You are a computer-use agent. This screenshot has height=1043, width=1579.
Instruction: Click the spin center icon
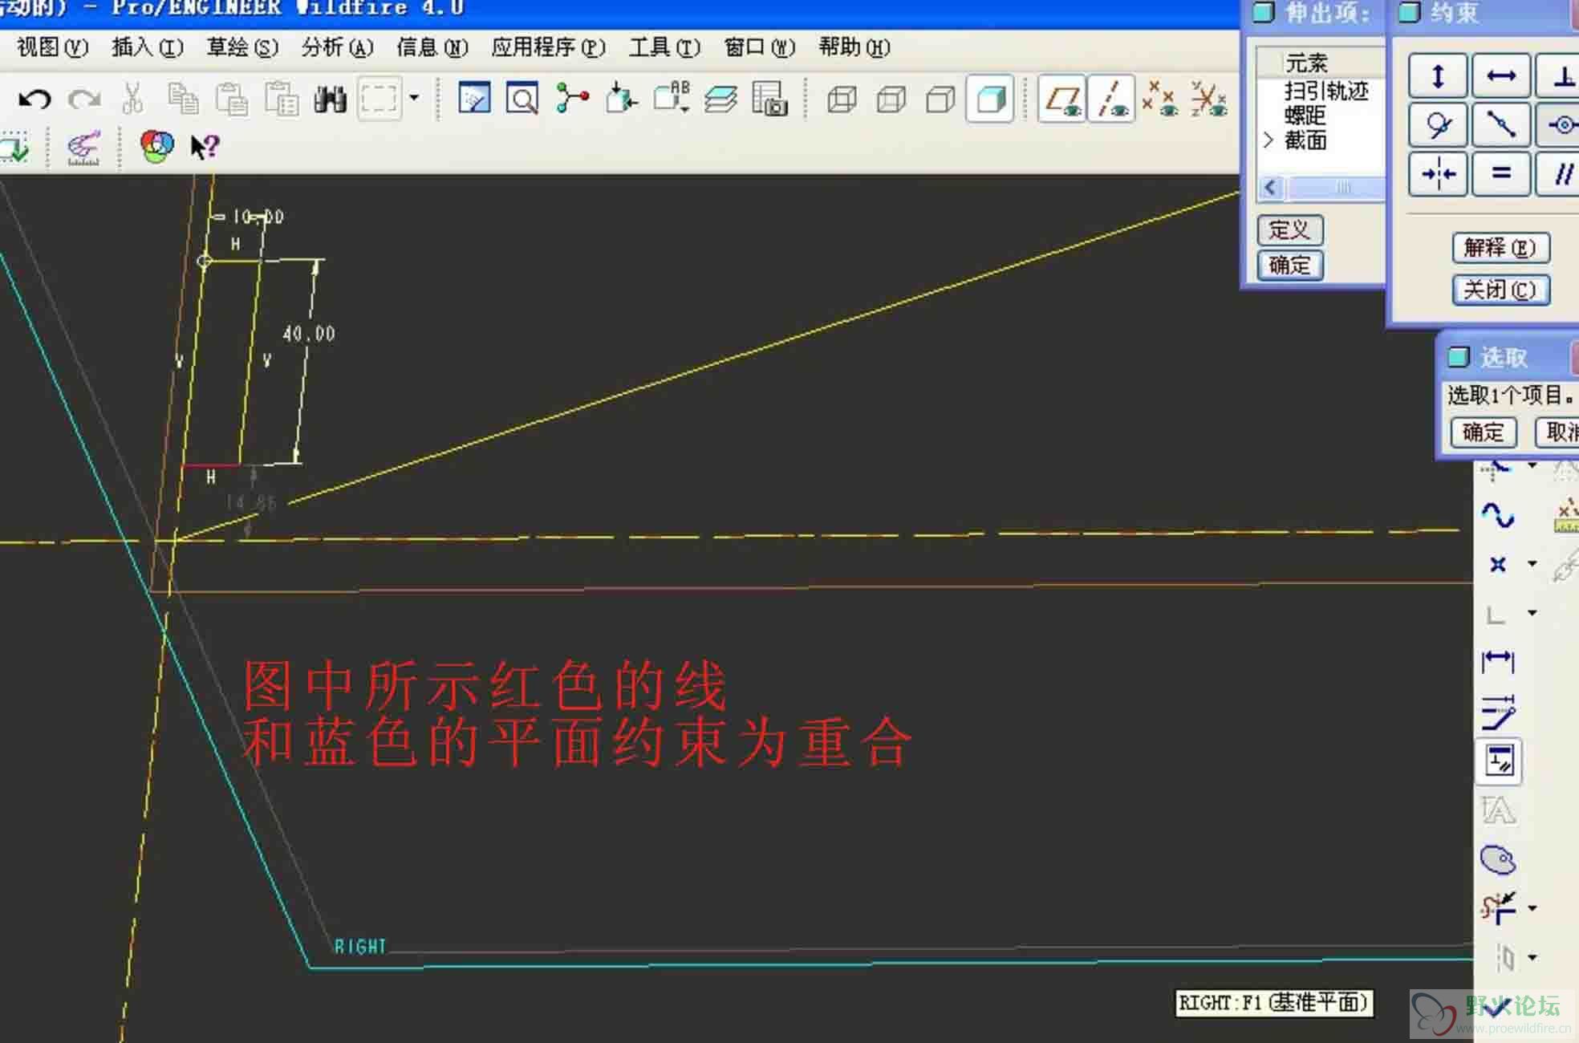[572, 98]
